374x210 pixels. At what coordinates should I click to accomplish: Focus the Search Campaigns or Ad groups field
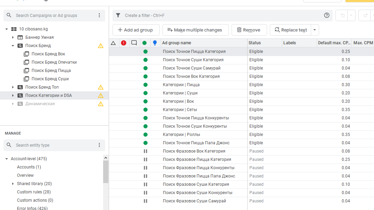pos(55,16)
